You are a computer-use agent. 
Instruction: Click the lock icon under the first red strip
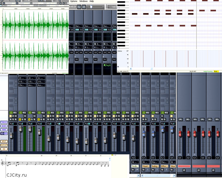(184, 170)
